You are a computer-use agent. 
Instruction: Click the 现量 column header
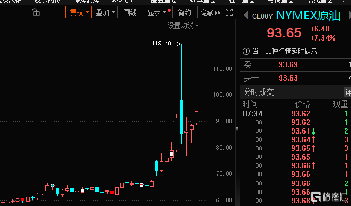(x=340, y=104)
